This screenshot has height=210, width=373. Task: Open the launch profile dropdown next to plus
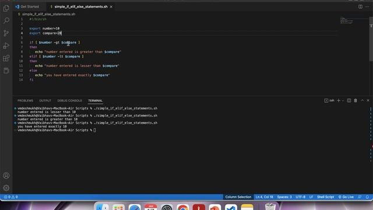343,100
